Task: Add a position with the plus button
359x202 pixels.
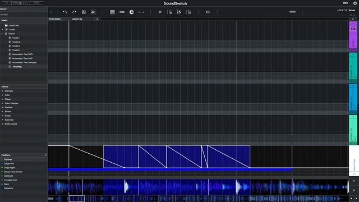Action: click(x=45, y=155)
